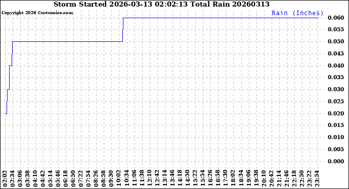Screen dimensions: 349x189
Task: Click the 10:34 time axis label
Action: click(x=126, y=178)
